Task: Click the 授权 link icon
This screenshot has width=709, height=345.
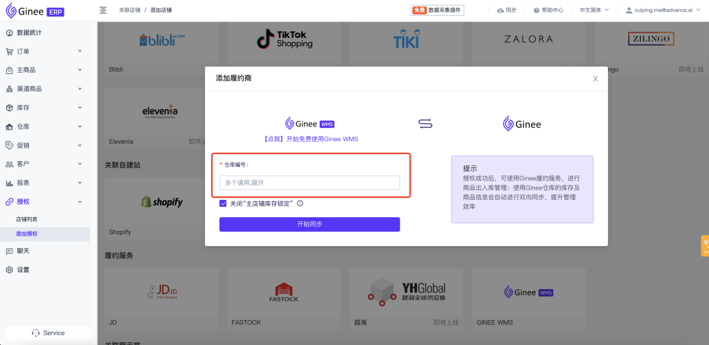Action: pos(9,201)
